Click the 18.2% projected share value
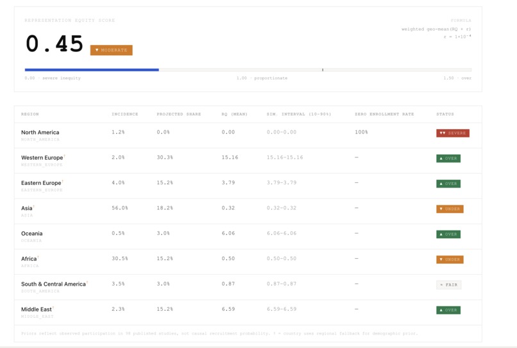Image resolution: width=517 pixels, height=348 pixels. [165, 208]
